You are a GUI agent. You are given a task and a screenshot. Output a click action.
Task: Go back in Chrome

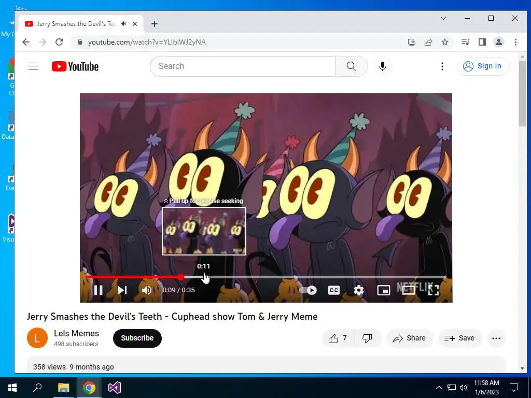26,42
